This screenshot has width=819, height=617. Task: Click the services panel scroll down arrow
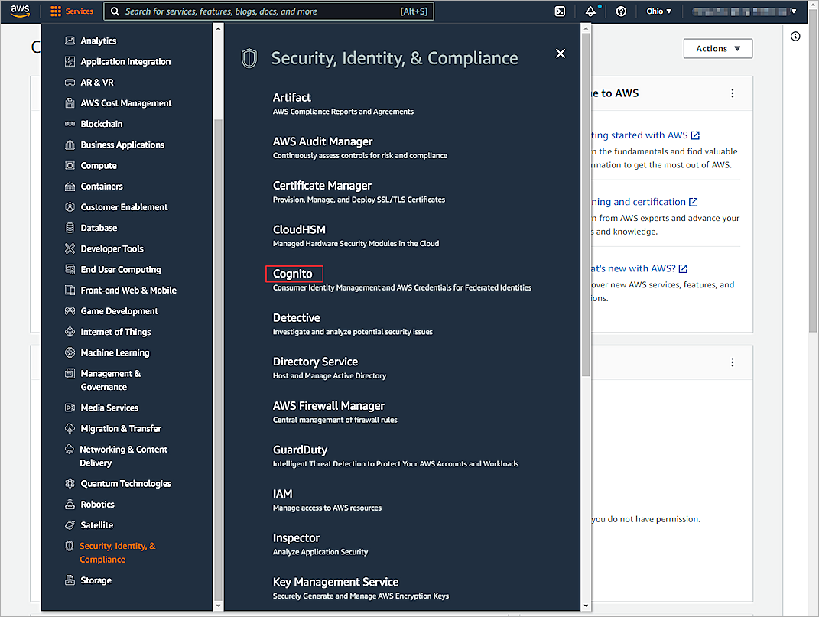[x=586, y=606]
